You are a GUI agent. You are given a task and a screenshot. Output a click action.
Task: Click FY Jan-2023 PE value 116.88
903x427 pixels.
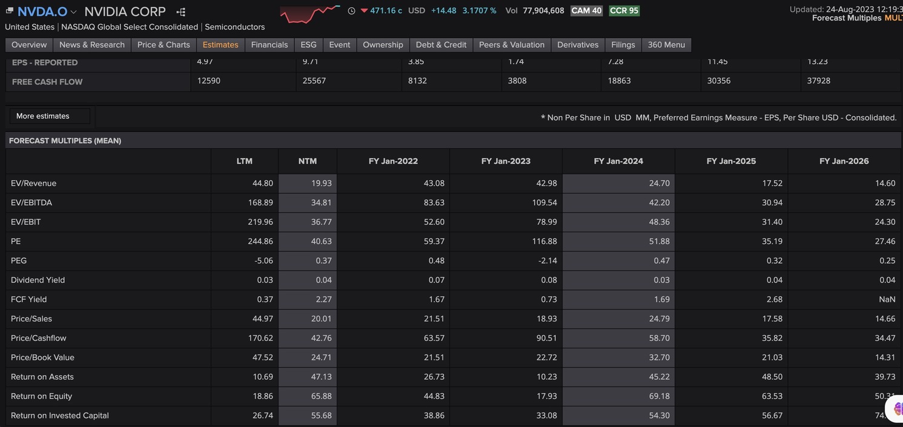[x=544, y=241]
